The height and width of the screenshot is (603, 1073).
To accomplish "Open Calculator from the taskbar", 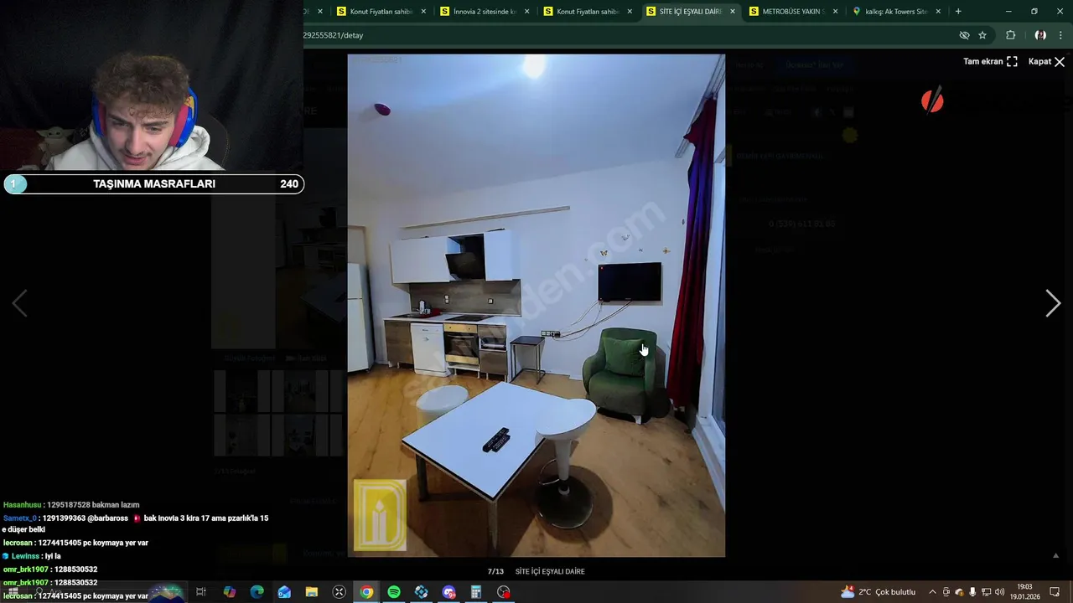I will (x=476, y=592).
